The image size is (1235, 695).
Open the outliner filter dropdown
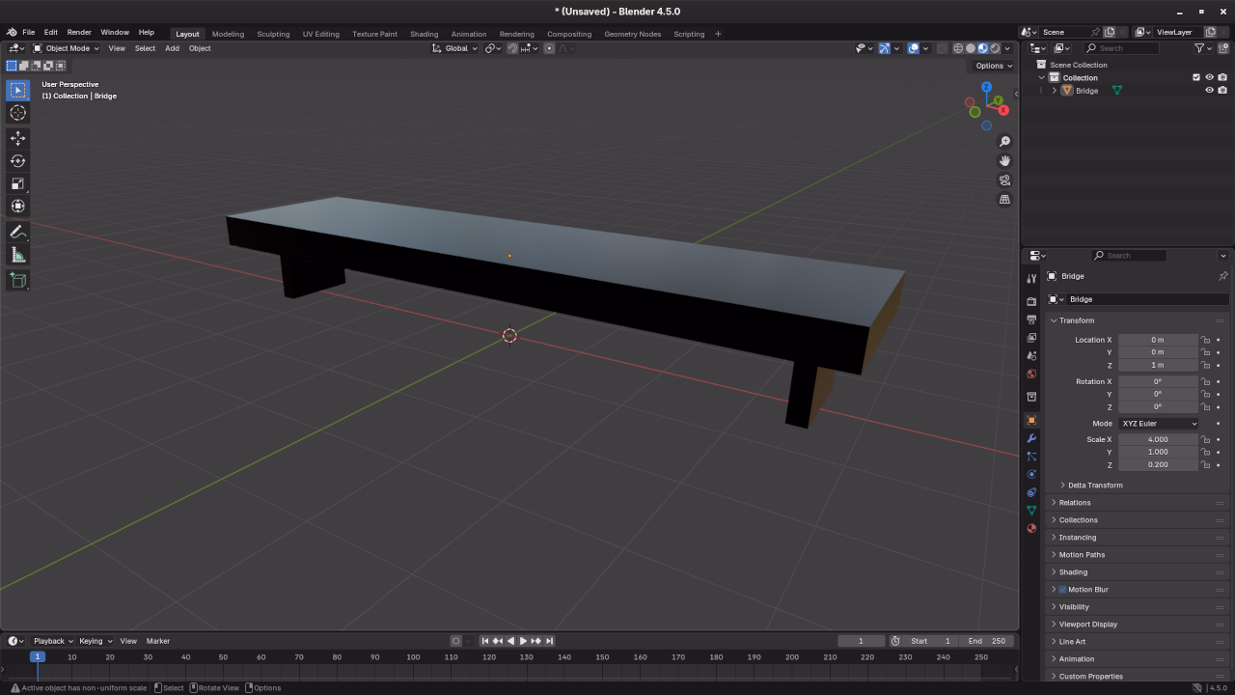coord(1203,48)
